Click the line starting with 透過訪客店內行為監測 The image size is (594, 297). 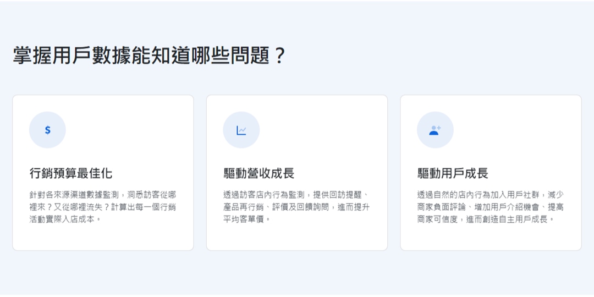click(x=296, y=195)
